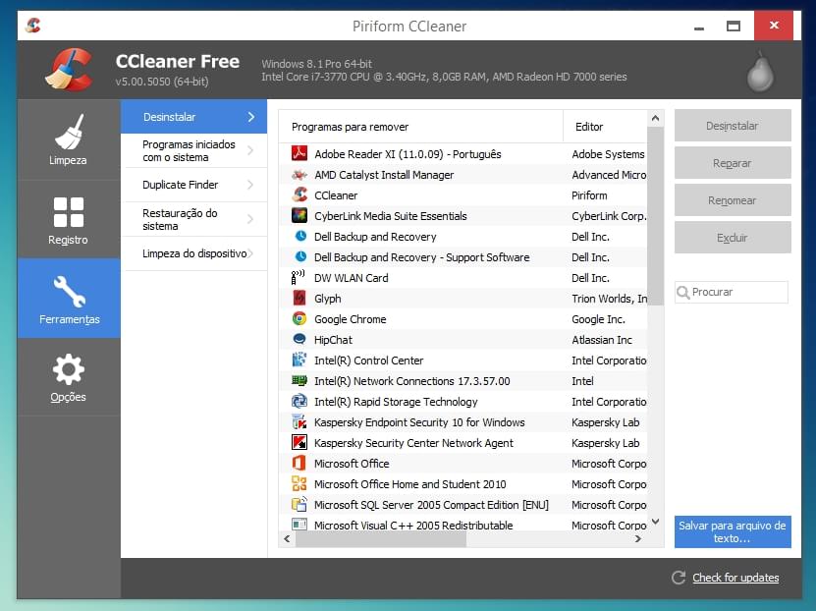Click the Desinstalar button on the right
816x611 pixels.
point(733,126)
